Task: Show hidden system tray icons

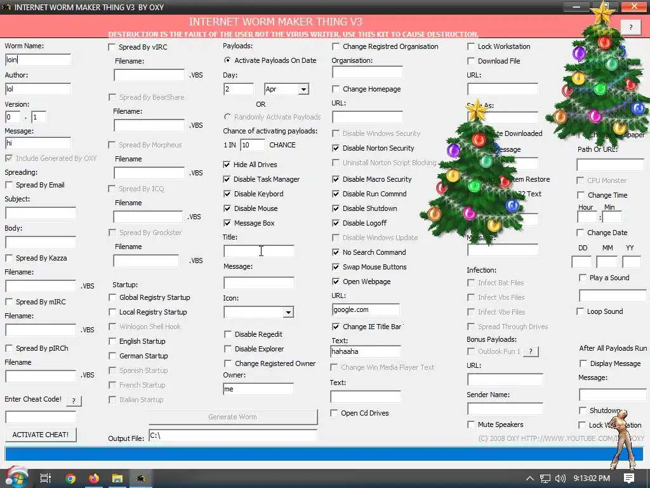Action: click(530, 478)
